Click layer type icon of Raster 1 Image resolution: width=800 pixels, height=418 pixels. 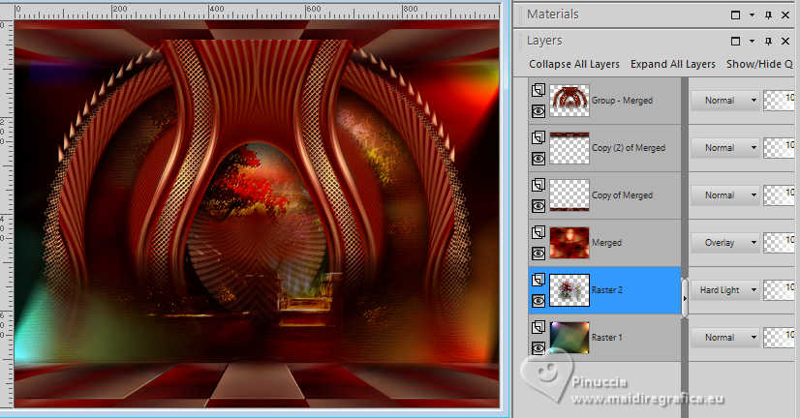click(x=538, y=327)
